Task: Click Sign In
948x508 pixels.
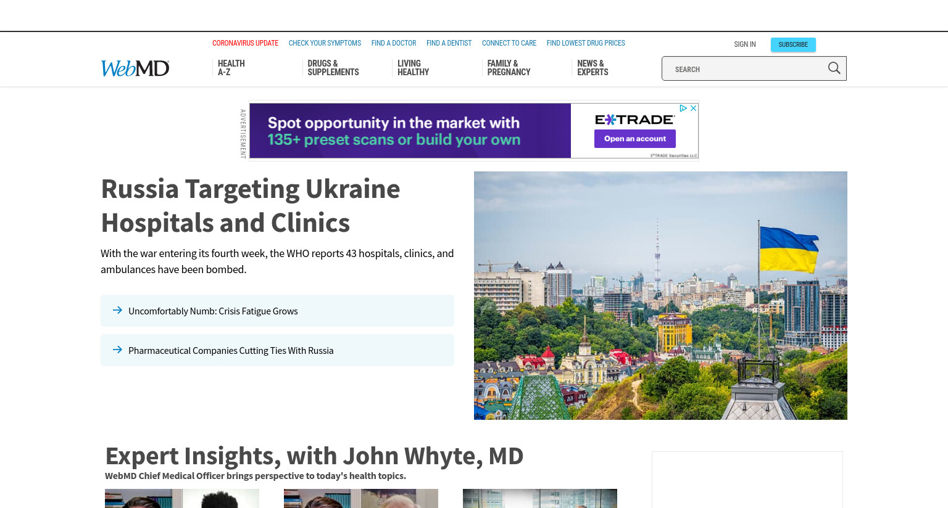Action: pyautogui.click(x=745, y=44)
